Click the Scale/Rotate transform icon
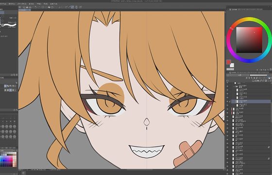Image resolution: width=272 pixels, height=175 pixels. pos(52,7)
